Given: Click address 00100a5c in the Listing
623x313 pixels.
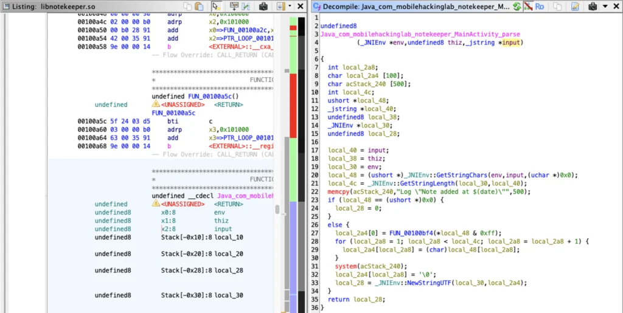Looking at the screenshot, I should 92,122.
